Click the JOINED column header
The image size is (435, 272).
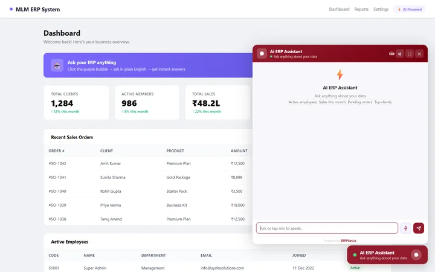click(299, 255)
